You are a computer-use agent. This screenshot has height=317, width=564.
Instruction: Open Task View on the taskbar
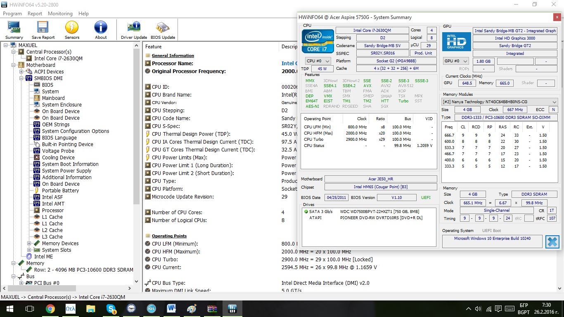(x=30, y=308)
